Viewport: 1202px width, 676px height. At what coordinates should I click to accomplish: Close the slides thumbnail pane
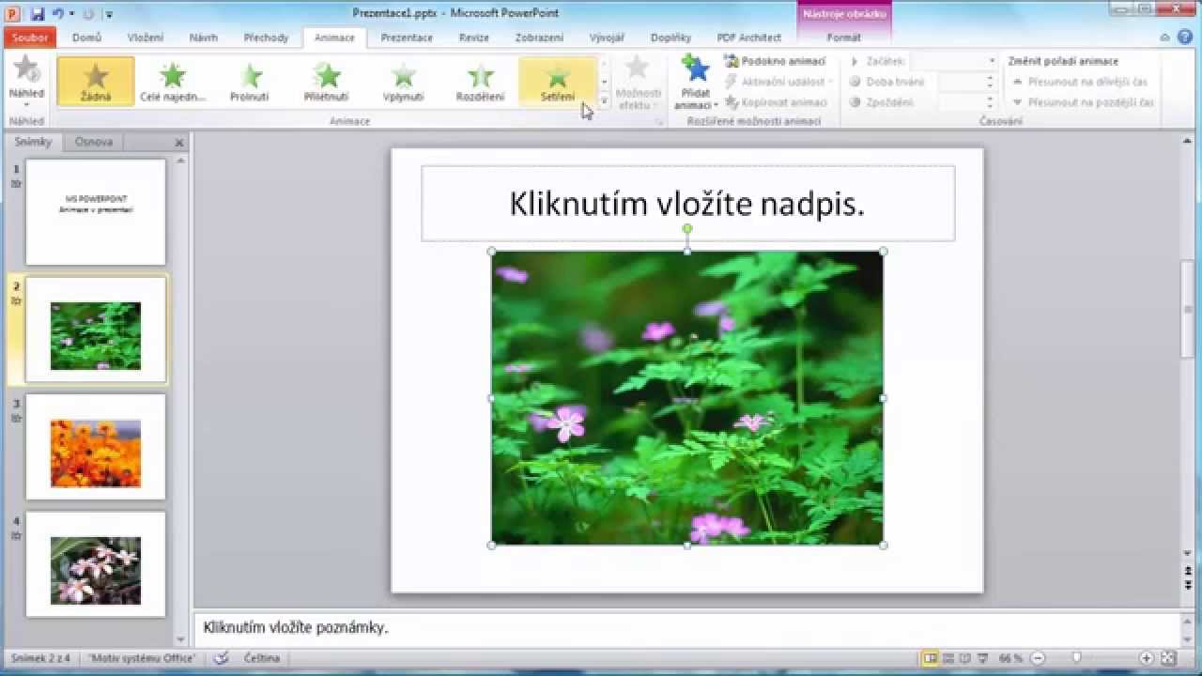pos(179,143)
